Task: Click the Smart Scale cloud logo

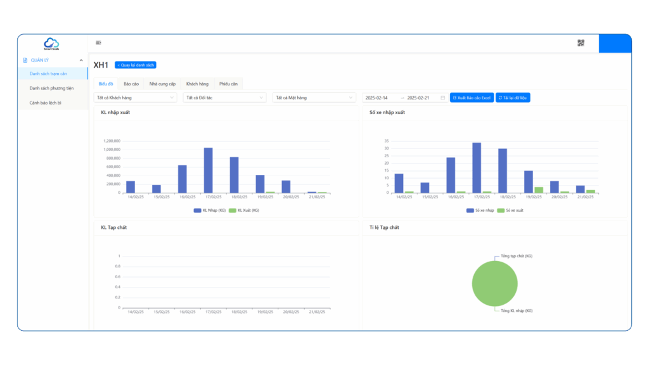Action: click(51, 44)
